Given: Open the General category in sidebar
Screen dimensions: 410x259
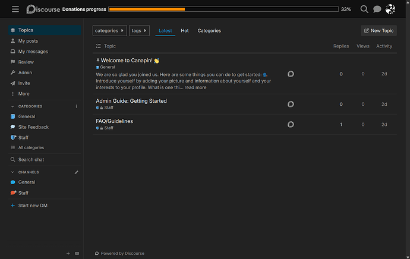Looking at the screenshot, I should (x=45, y=116).
